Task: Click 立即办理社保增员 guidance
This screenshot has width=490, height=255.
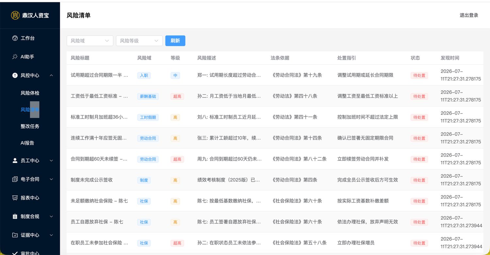Action: tap(356, 243)
